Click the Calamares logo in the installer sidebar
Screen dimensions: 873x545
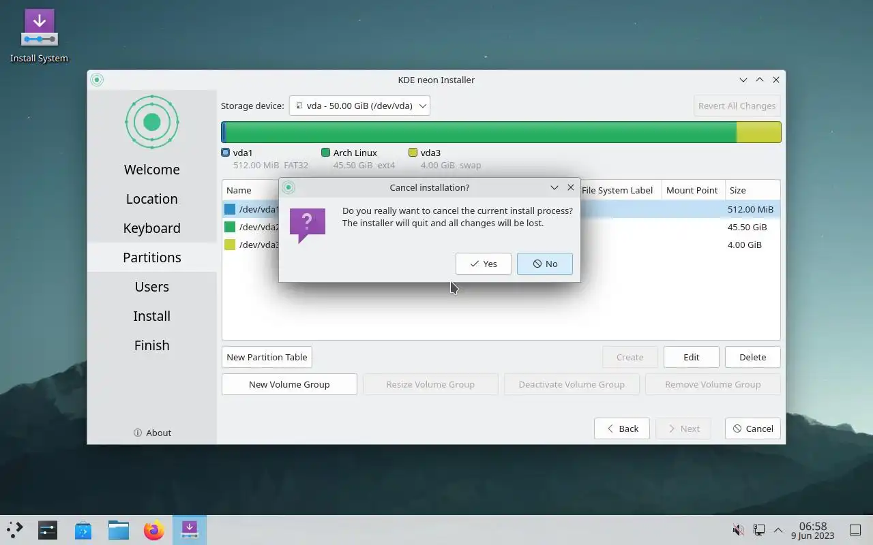point(152,122)
